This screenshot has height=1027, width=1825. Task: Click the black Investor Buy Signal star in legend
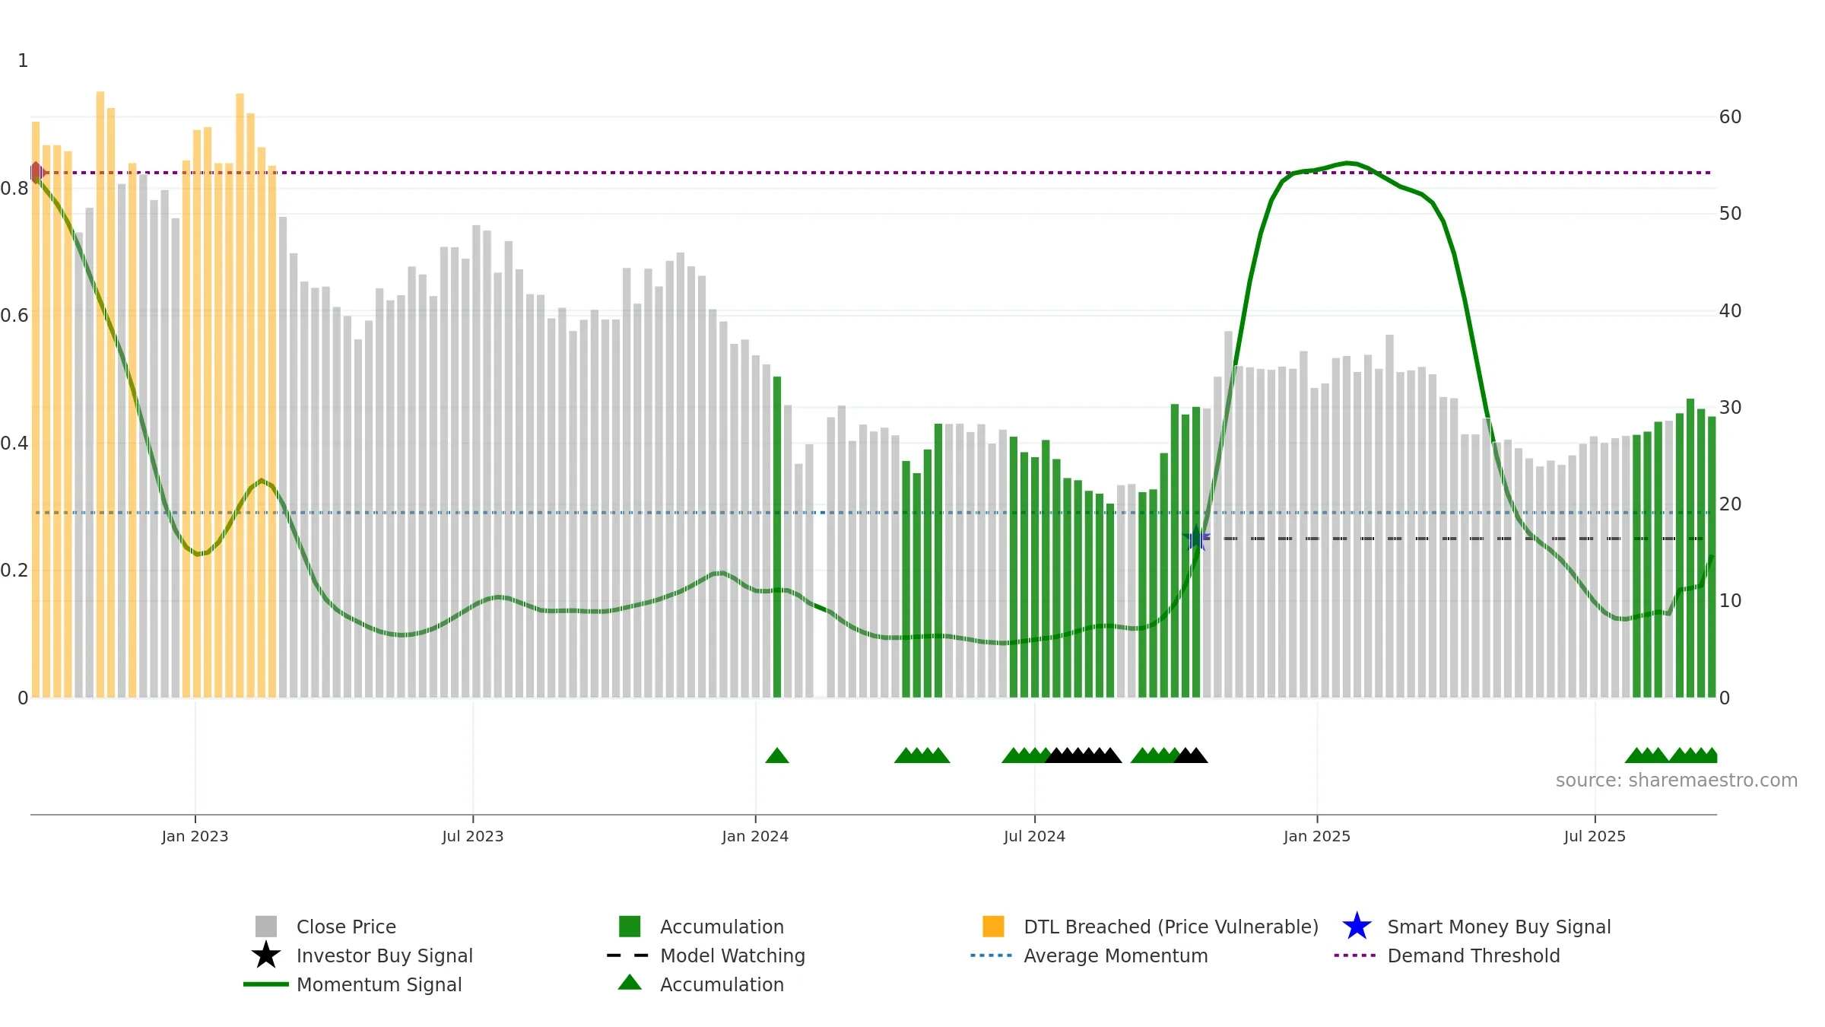[266, 955]
